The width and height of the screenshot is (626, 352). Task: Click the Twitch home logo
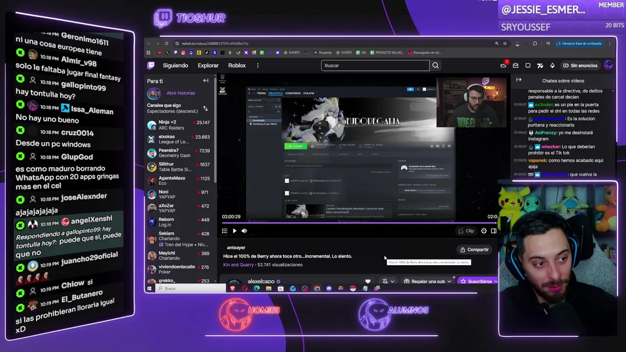(x=151, y=66)
